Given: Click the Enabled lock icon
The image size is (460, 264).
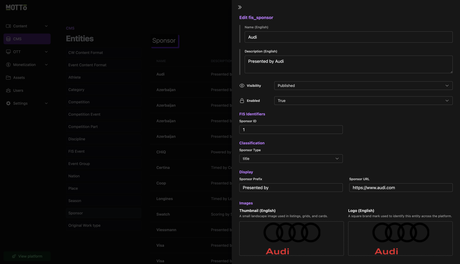Looking at the screenshot, I should pyautogui.click(x=242, y=101).
